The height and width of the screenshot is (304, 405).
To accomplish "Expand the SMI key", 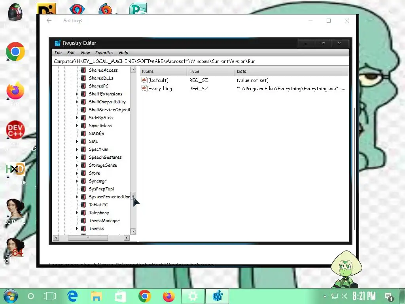I will (x=77, y=141).
